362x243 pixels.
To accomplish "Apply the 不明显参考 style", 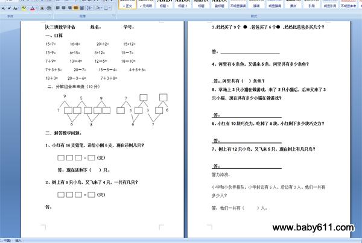I will click(x=348, y=4).
